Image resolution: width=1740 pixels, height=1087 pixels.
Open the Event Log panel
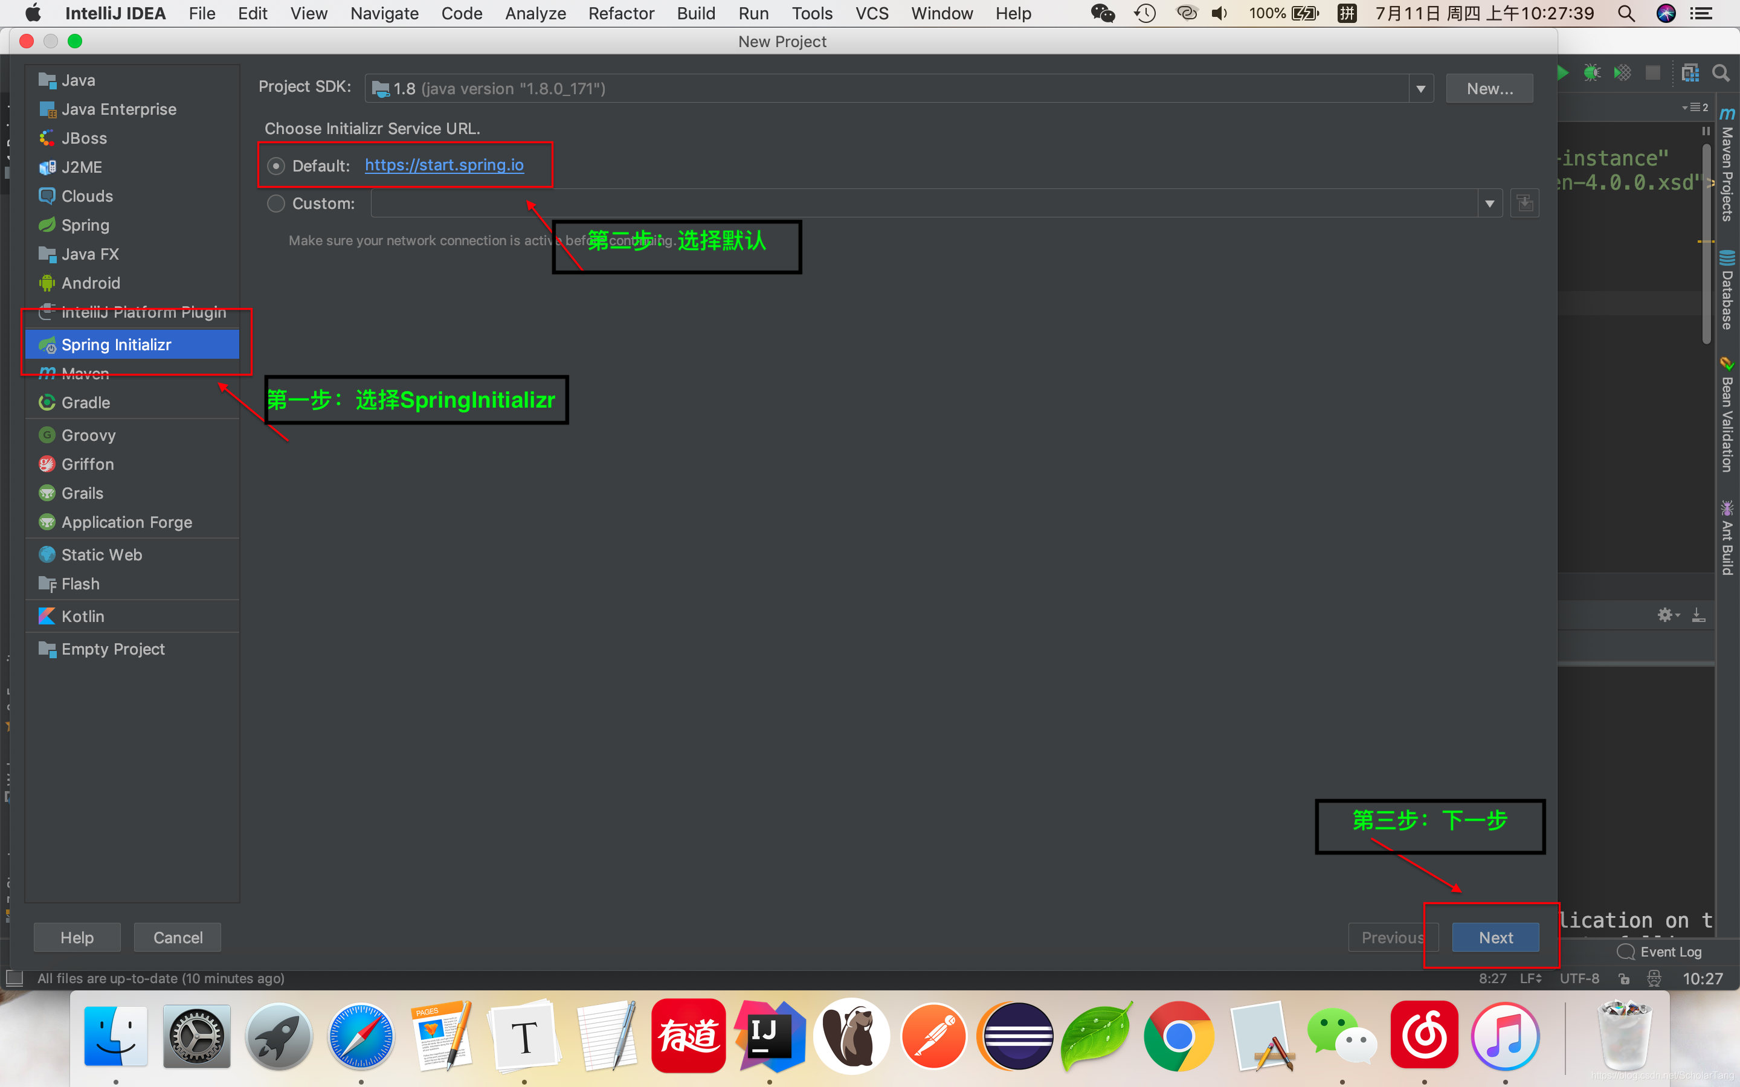tap(1660, 952)
